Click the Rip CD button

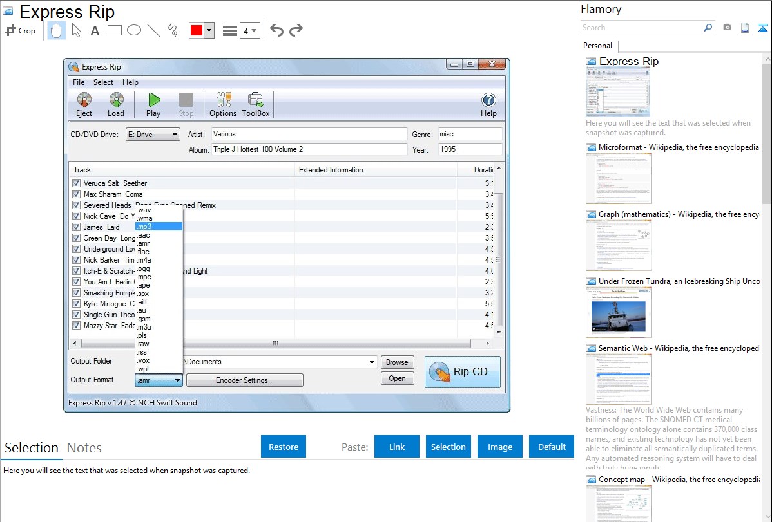pos(462,372)
